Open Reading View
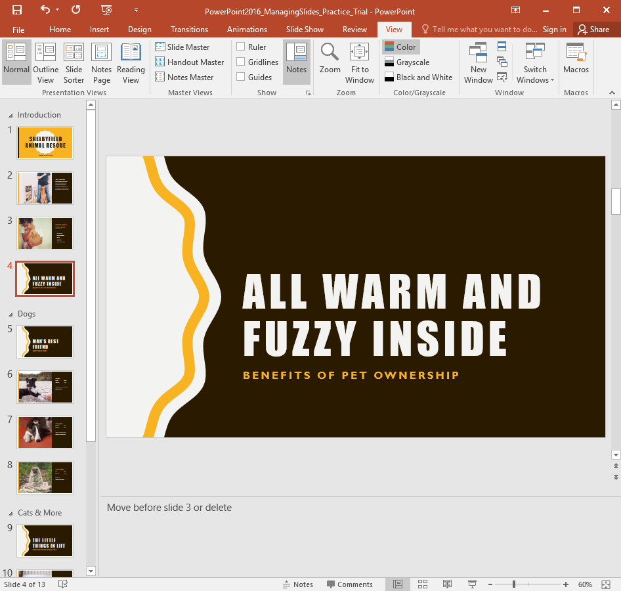Viewport: 621px width, 591px height. [x=130, y=62]
